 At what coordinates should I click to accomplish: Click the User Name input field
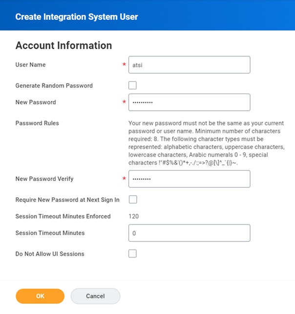[189, 65]
